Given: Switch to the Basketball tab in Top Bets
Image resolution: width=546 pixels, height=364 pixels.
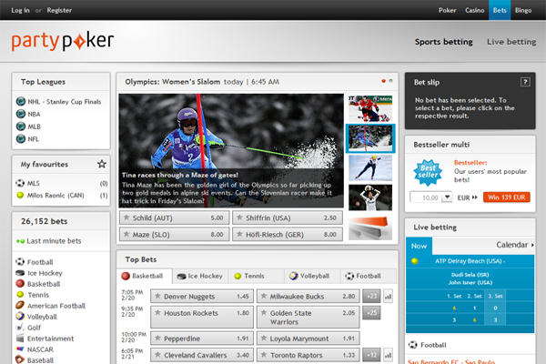Looking at the screenshot, I should (x=144, y=276).
